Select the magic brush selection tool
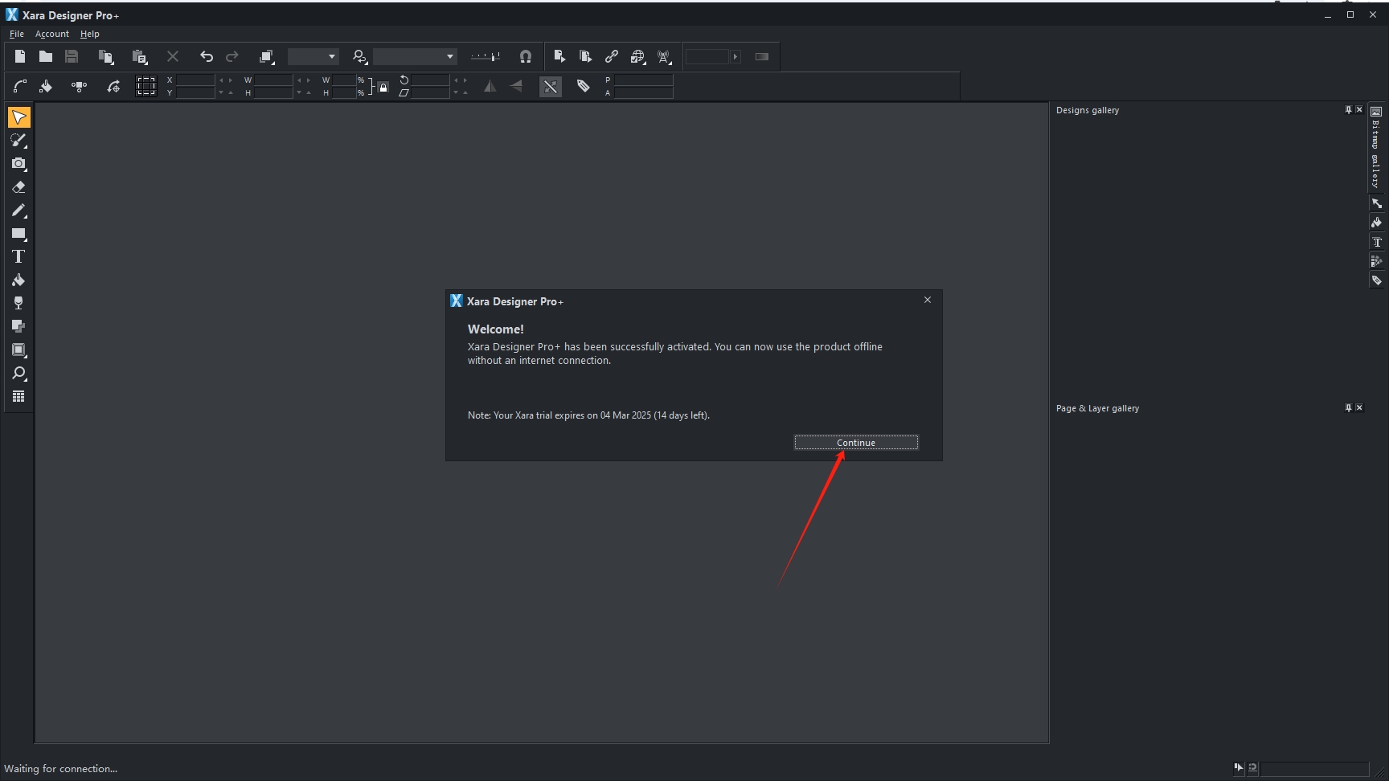This screenshot has width=1389, height=781. pos(18,141)
